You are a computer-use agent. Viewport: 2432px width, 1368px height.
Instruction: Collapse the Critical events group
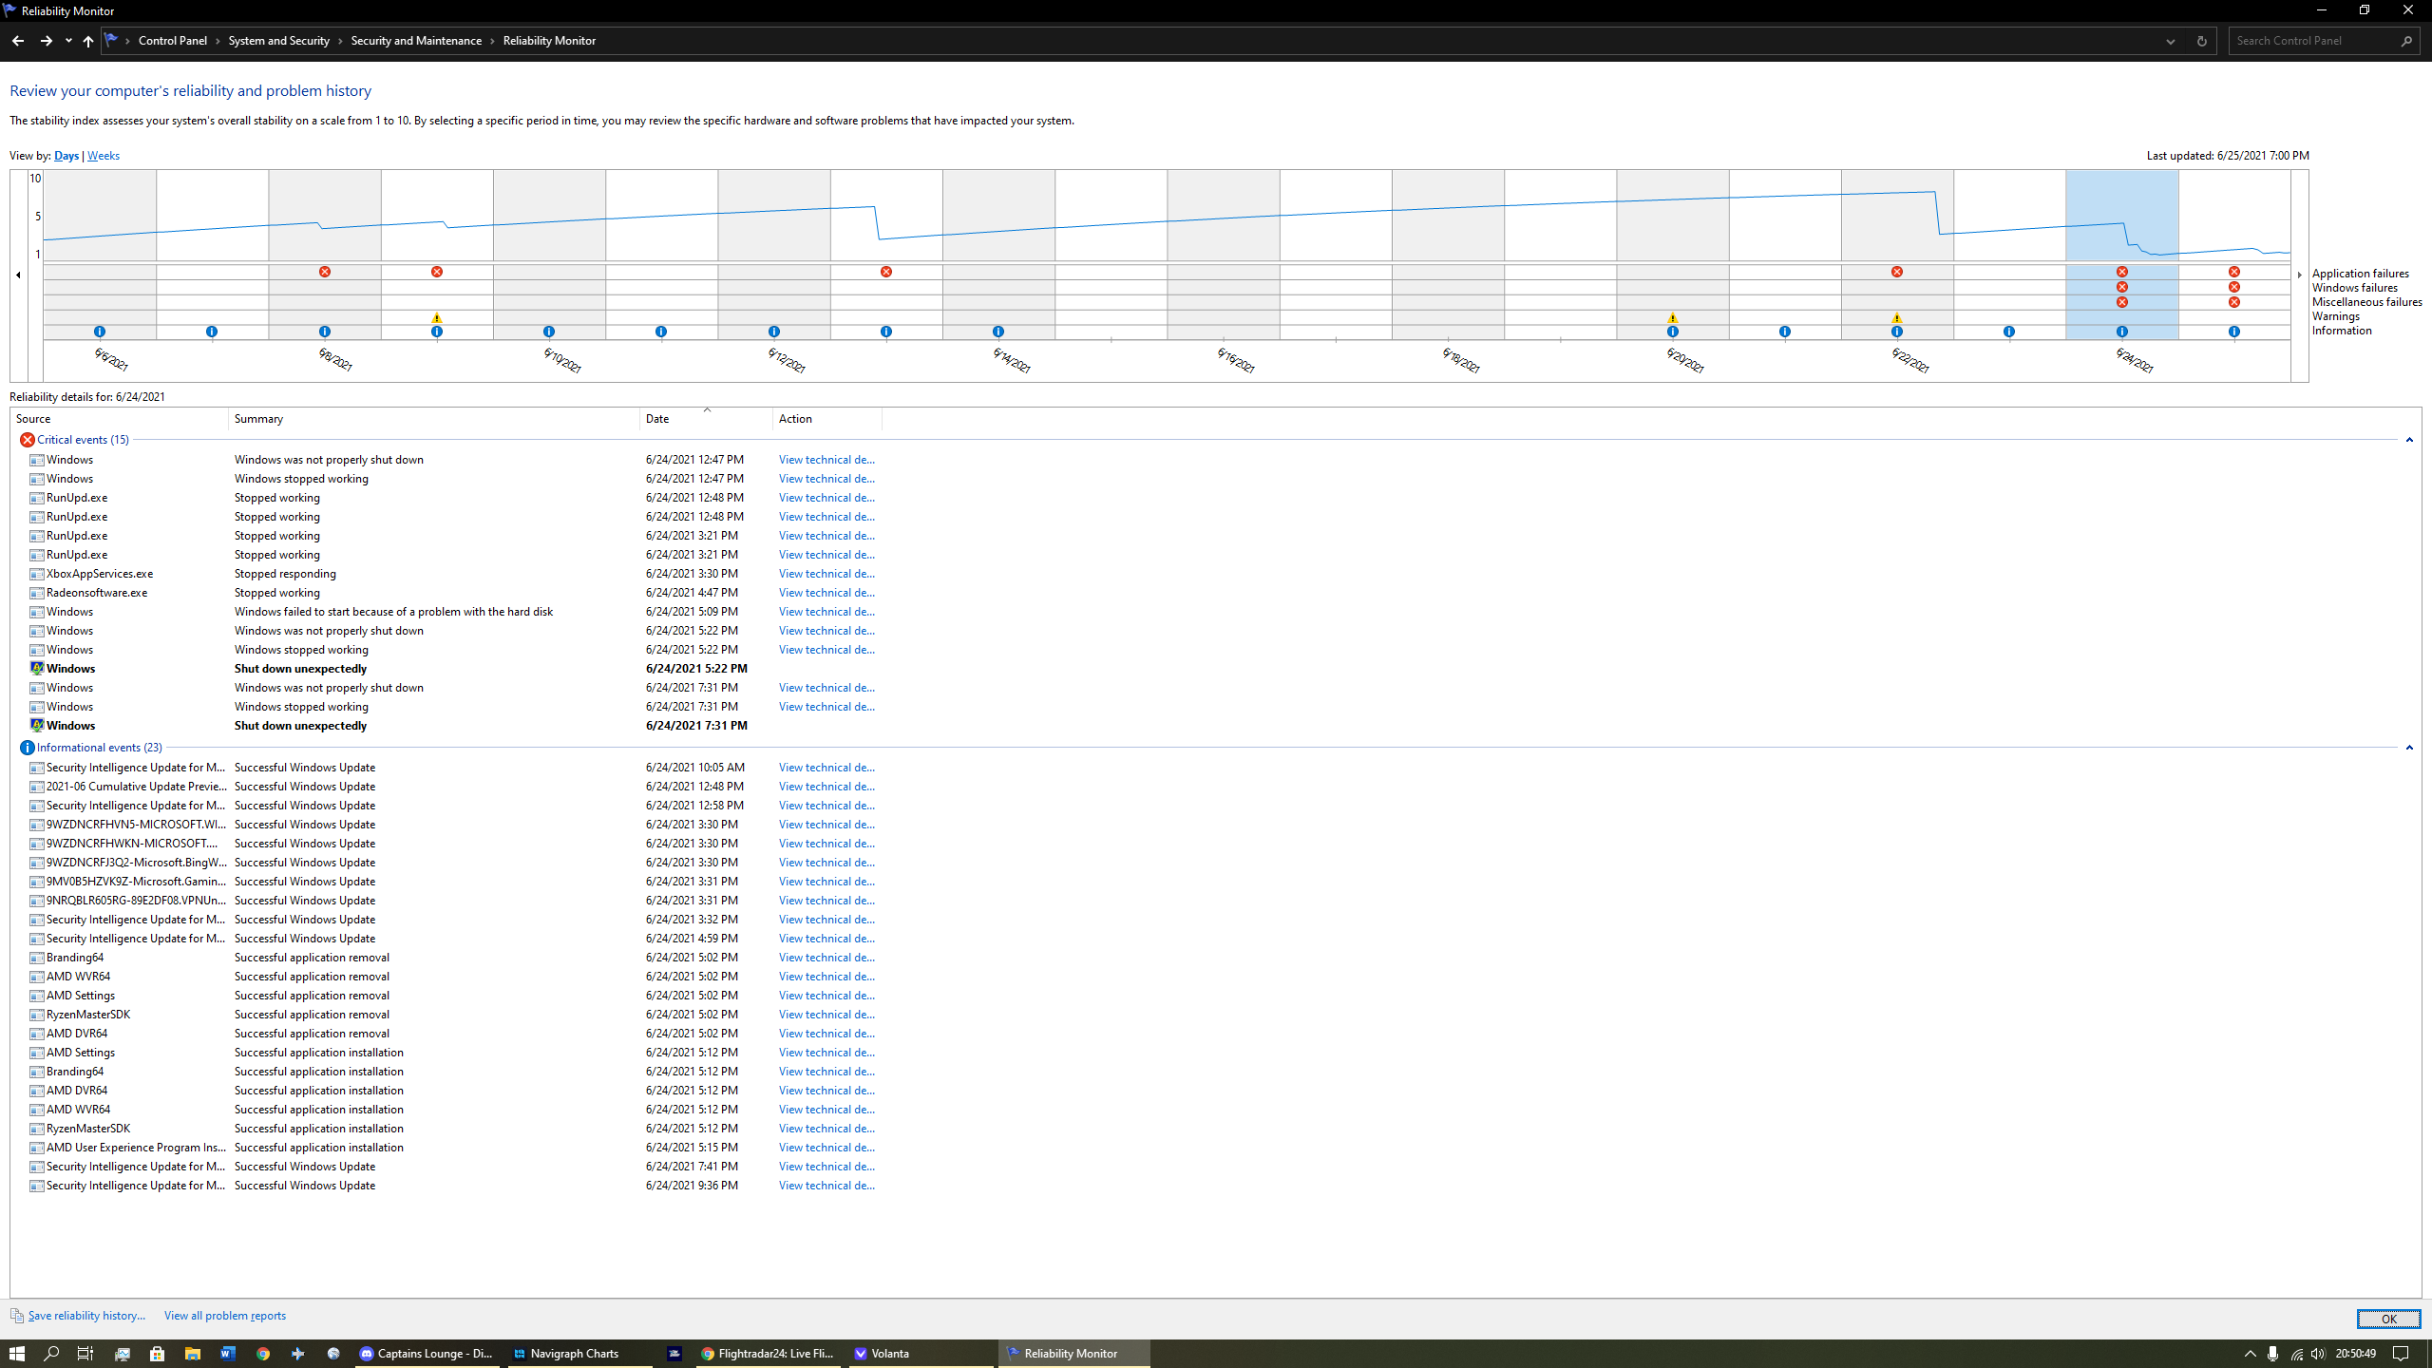coord(2409,440)
